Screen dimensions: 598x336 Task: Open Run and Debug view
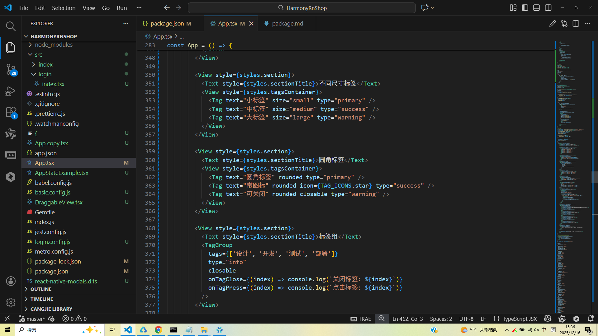point(11,91)
